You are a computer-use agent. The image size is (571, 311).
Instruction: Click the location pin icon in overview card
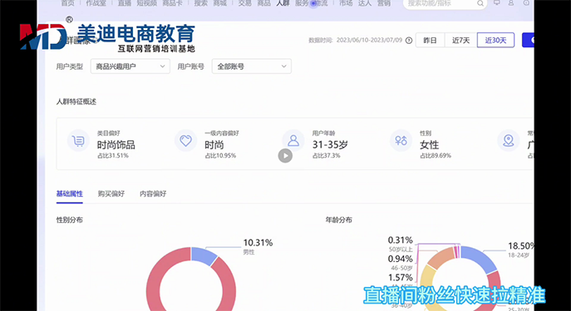tap(509, 141)
